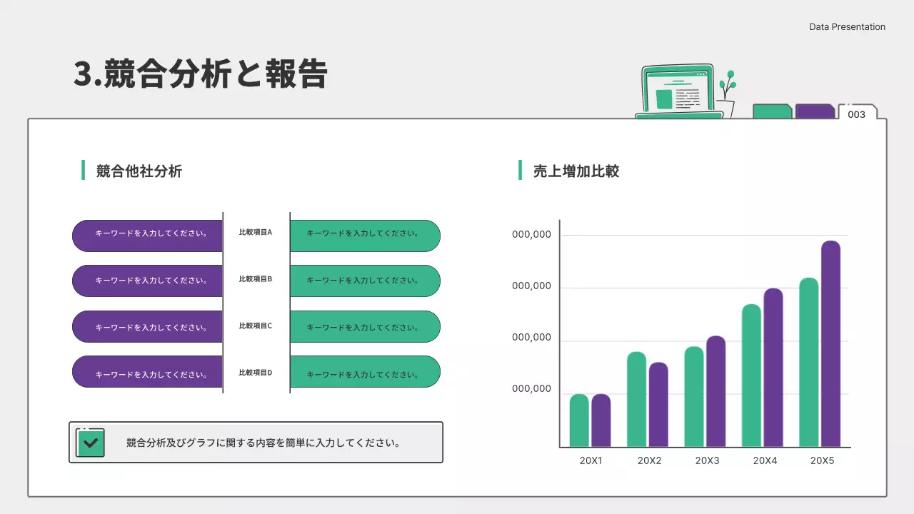Click the 20X4 axis label
Viewport: 914px width, 514px height.
pos(765,461)
